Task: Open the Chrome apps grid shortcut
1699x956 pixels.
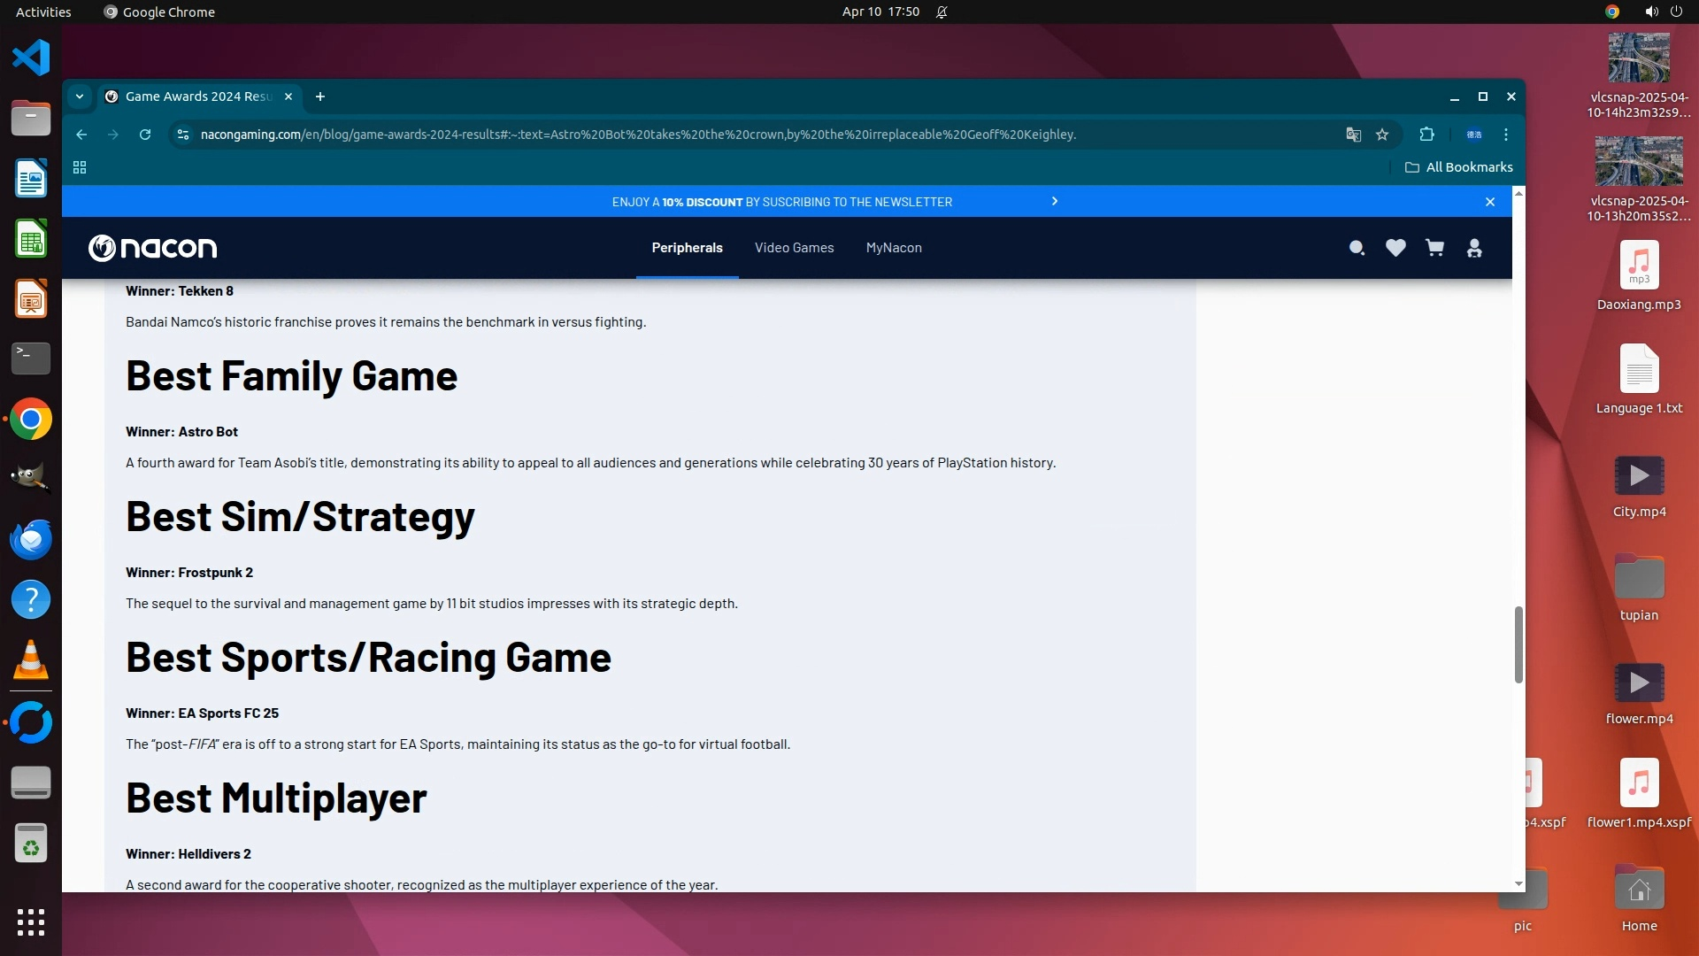Action: pyautogui.click(x=80, y=167)
